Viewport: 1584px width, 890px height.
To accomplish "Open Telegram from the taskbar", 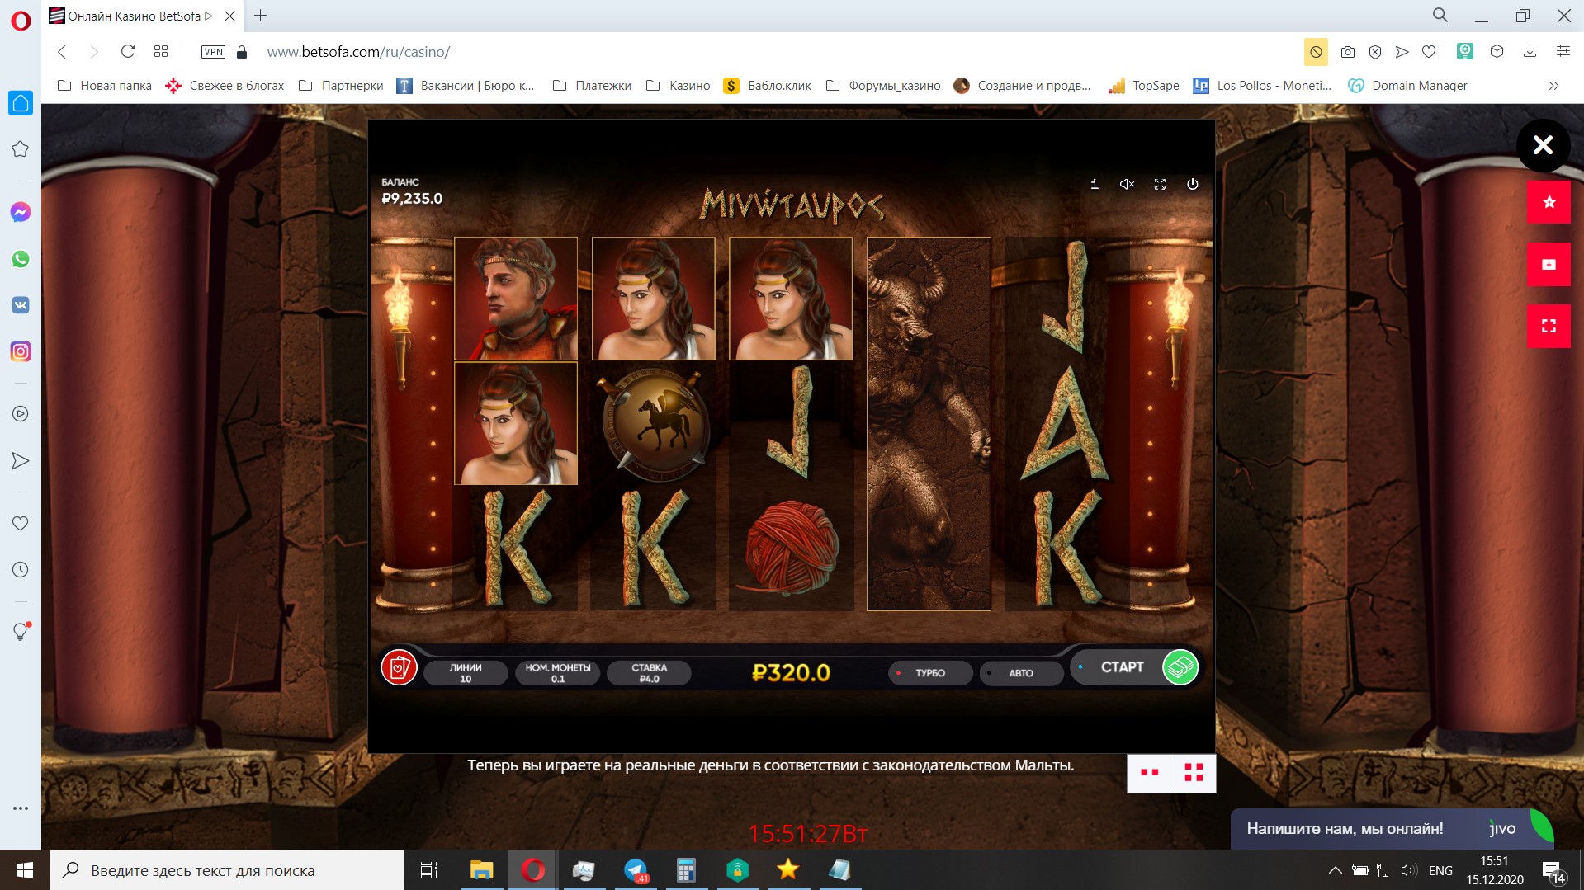I will (636, 870).
